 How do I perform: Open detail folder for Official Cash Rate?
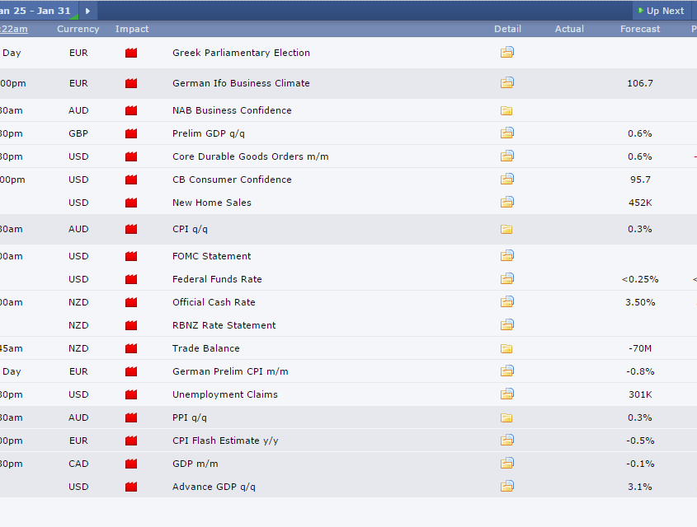(x=506, y=302)
